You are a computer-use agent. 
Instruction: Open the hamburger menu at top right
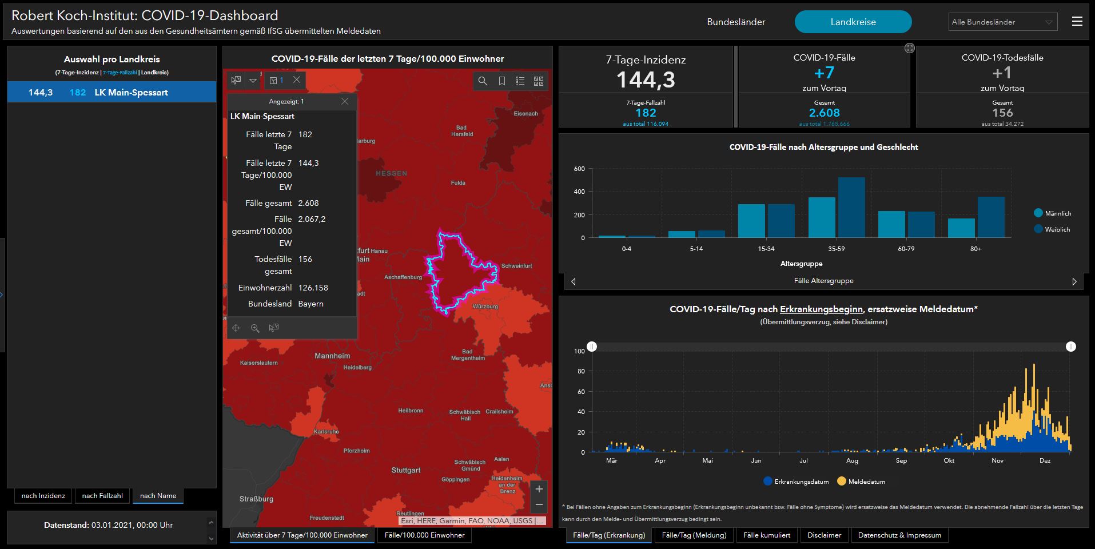tap(1077, 22)
